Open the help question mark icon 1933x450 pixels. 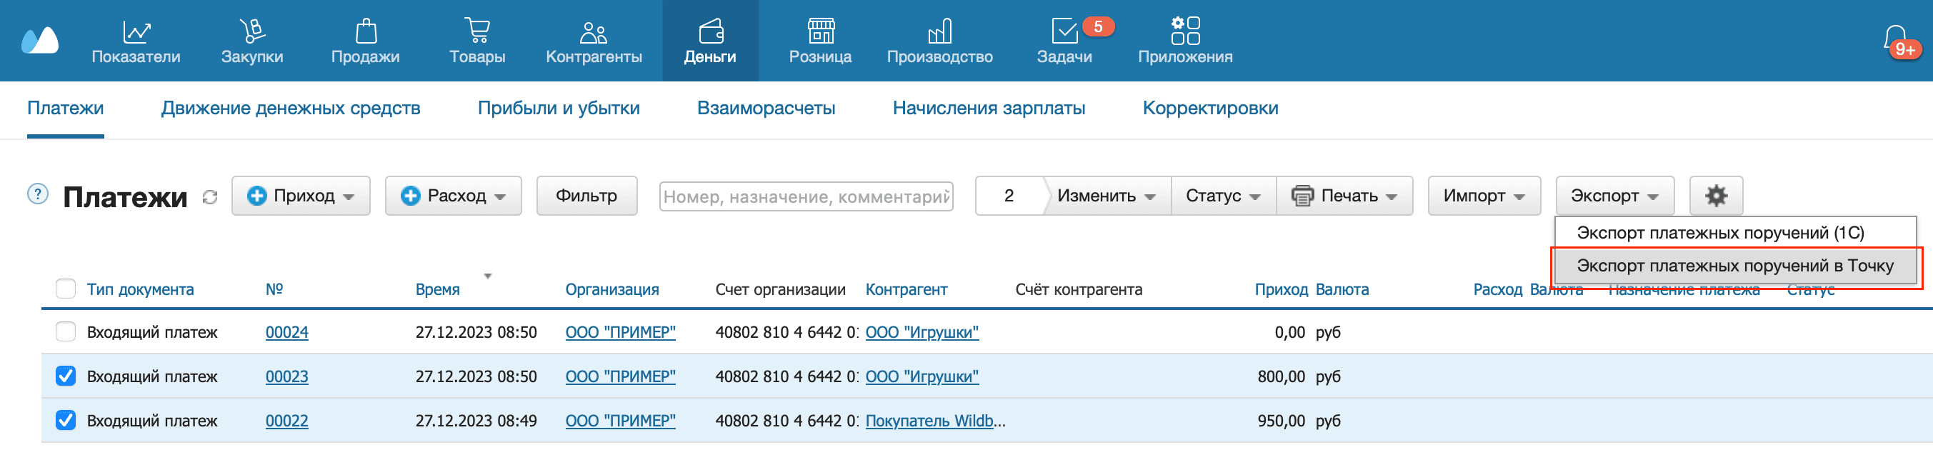(x=38, y=194)
